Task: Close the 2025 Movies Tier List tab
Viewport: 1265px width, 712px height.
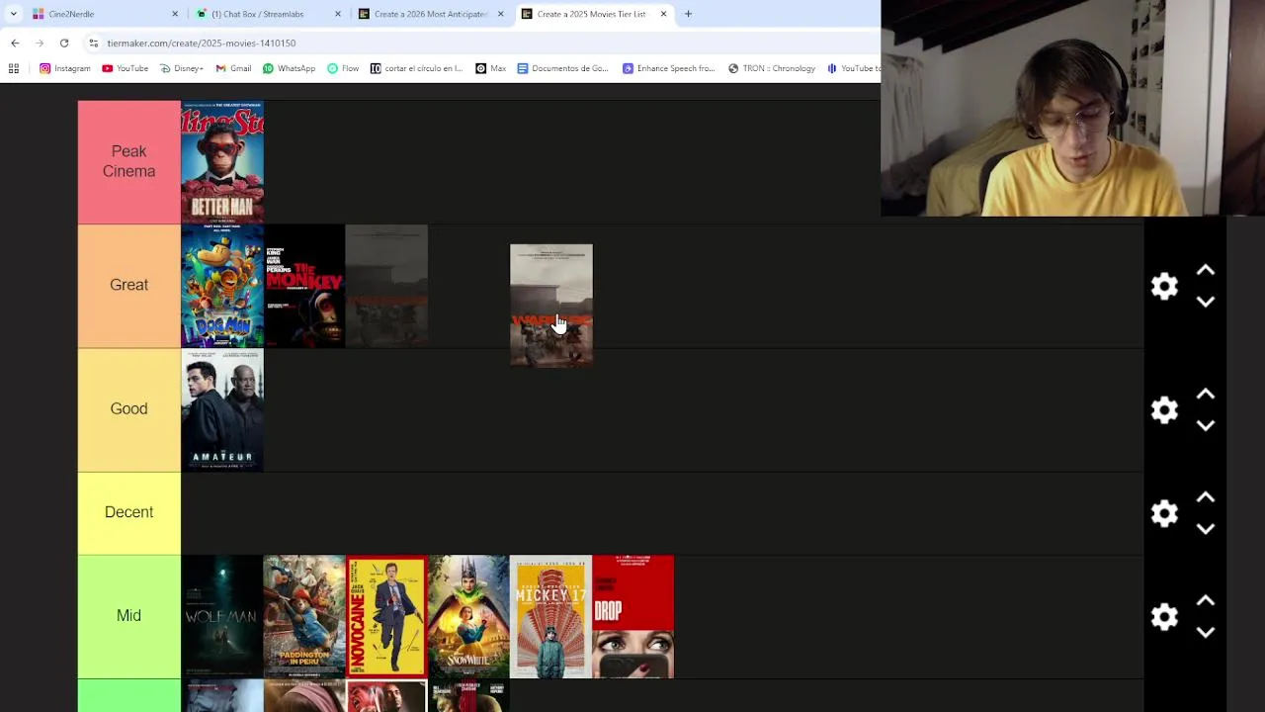Action: tap(663, 14)
